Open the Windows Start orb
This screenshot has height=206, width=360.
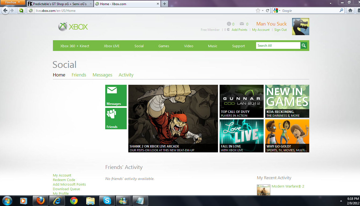click(7, 201)
